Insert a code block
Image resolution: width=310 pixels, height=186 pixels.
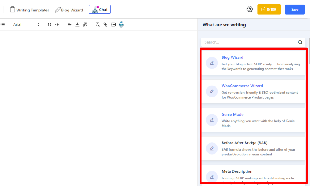point(57,24)
